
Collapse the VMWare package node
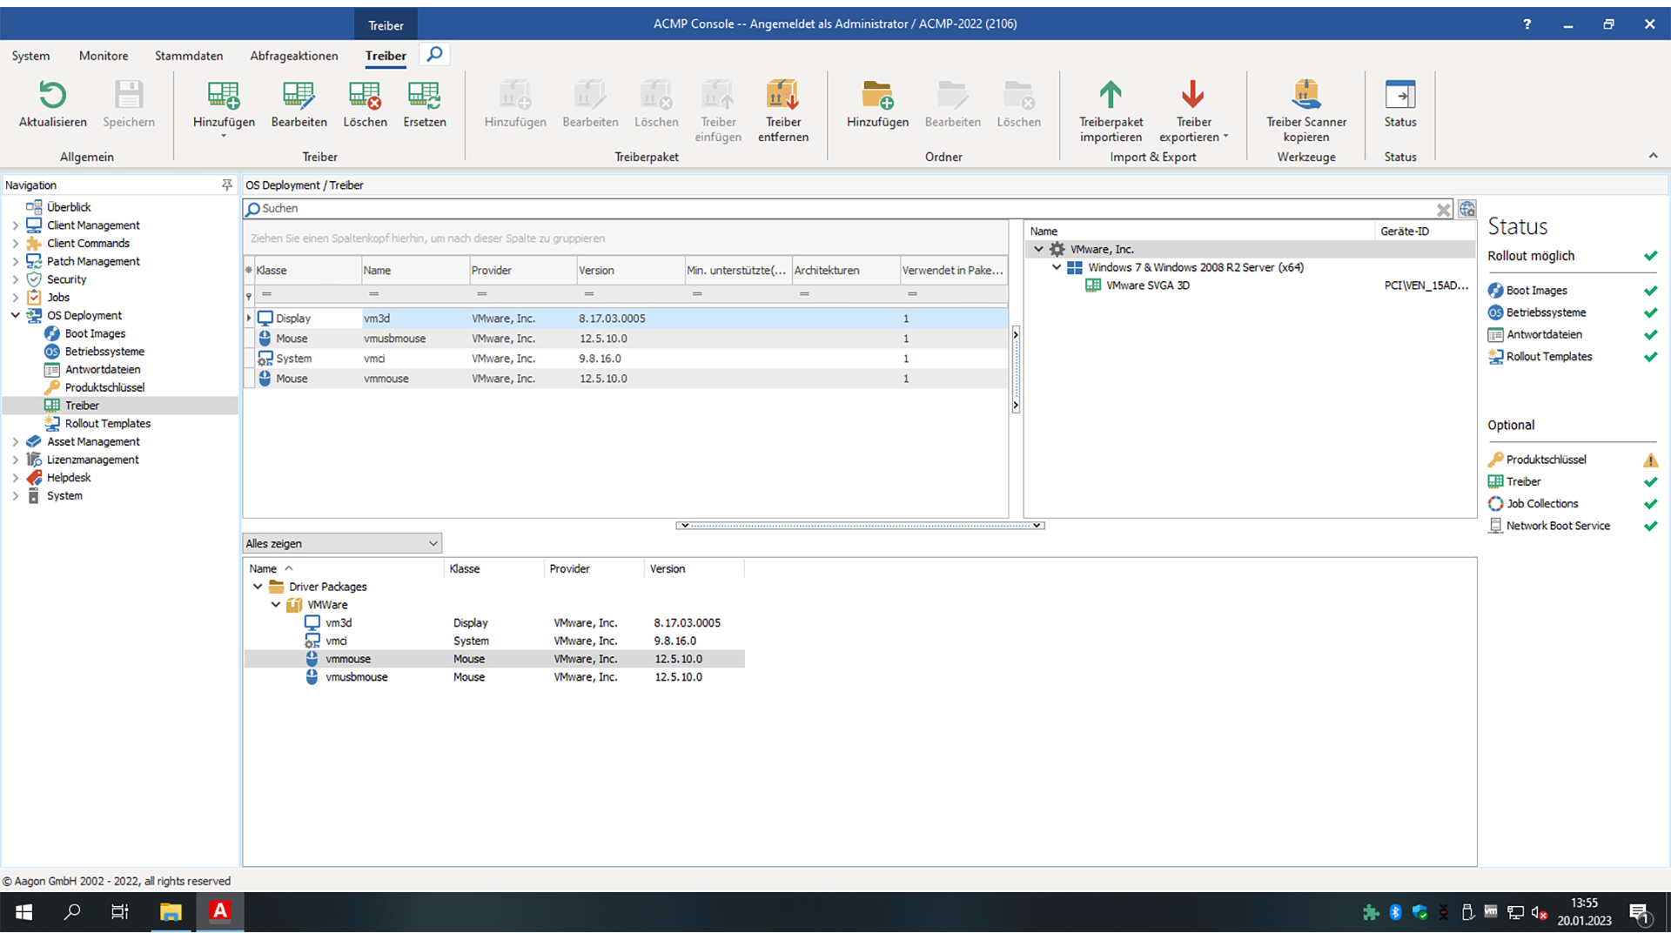[x=276, y=605]
